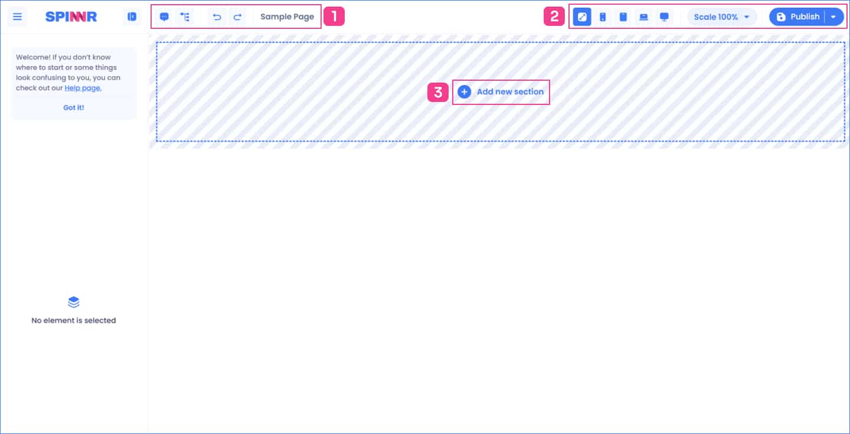The height and width of the screenshot is (434, 850).
Task: Select the responsive full-width view
Action: click(582, 17)
